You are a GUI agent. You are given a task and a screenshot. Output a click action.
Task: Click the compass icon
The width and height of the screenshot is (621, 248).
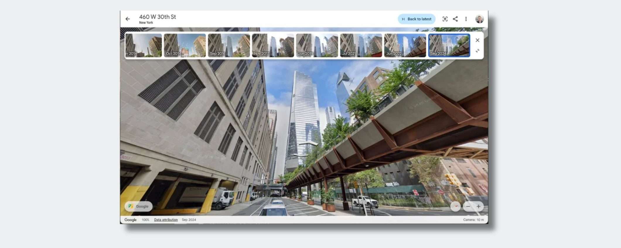tap(455, 206)
